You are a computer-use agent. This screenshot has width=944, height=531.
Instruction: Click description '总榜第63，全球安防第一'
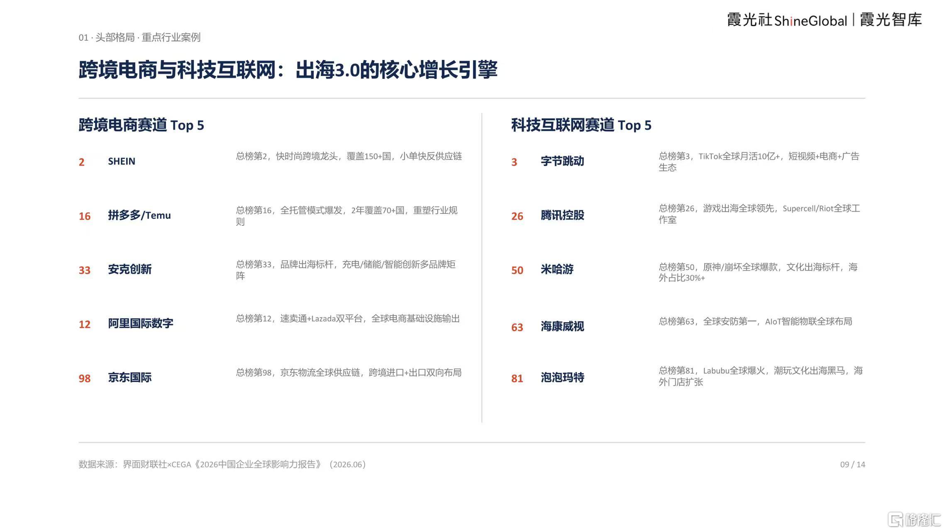(x=756, y=321)
